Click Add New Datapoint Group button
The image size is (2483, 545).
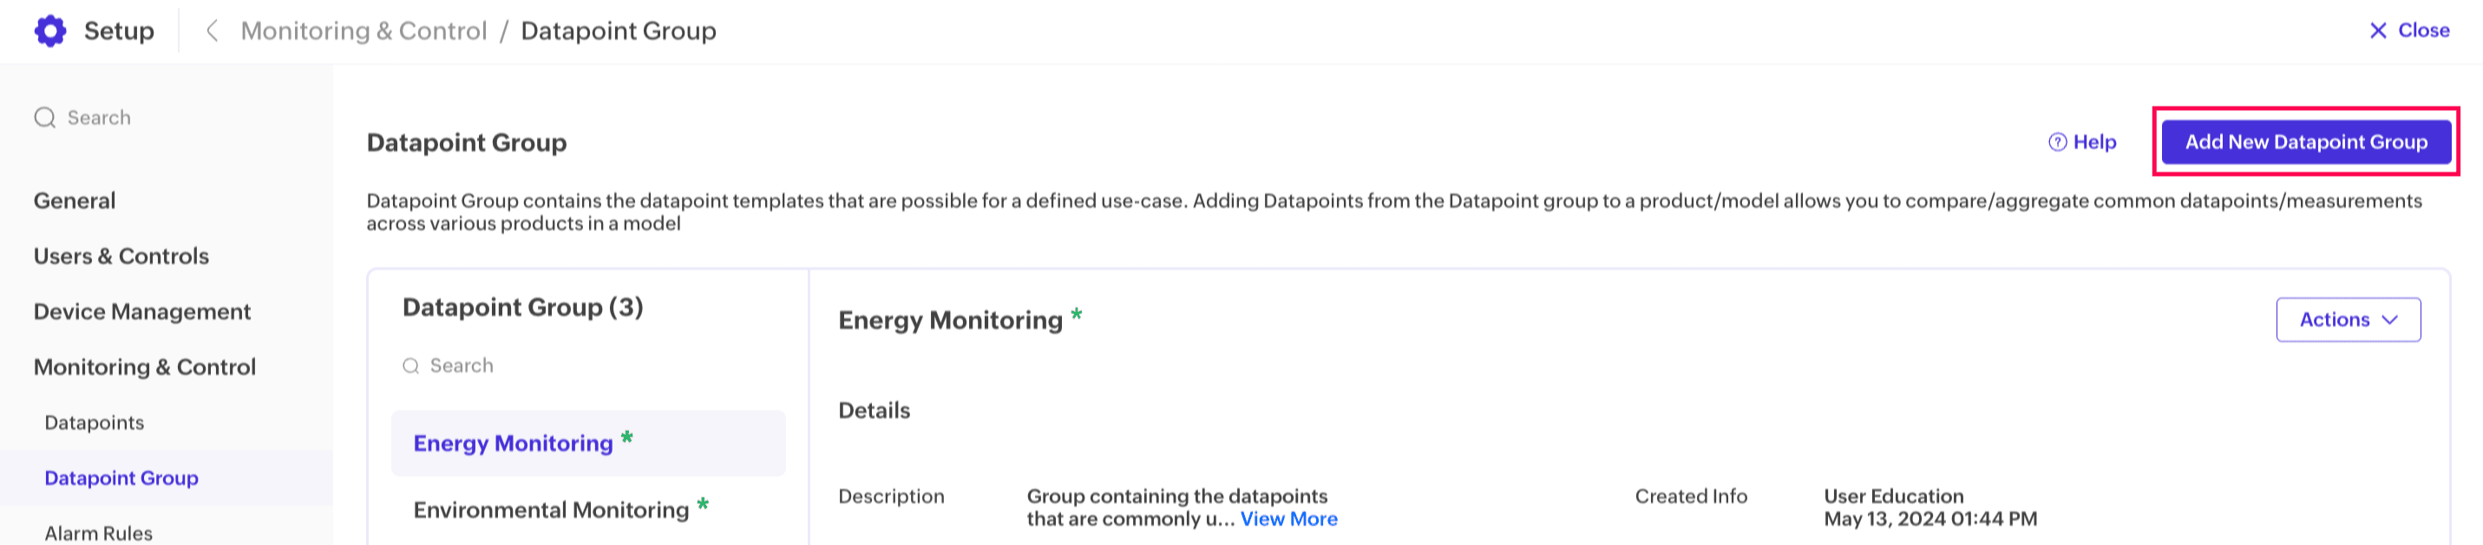[2304, 142]
